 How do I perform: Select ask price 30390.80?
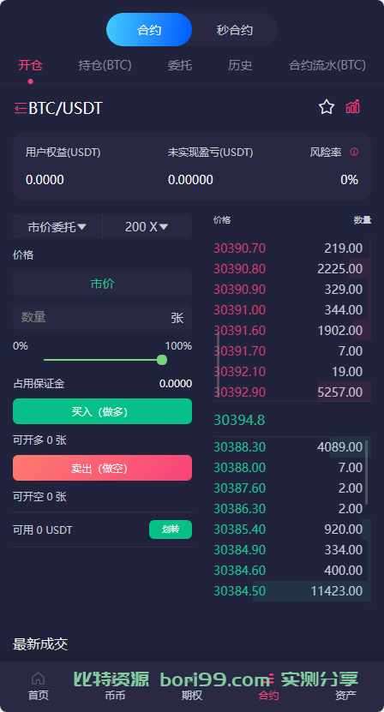click(239, 269)
